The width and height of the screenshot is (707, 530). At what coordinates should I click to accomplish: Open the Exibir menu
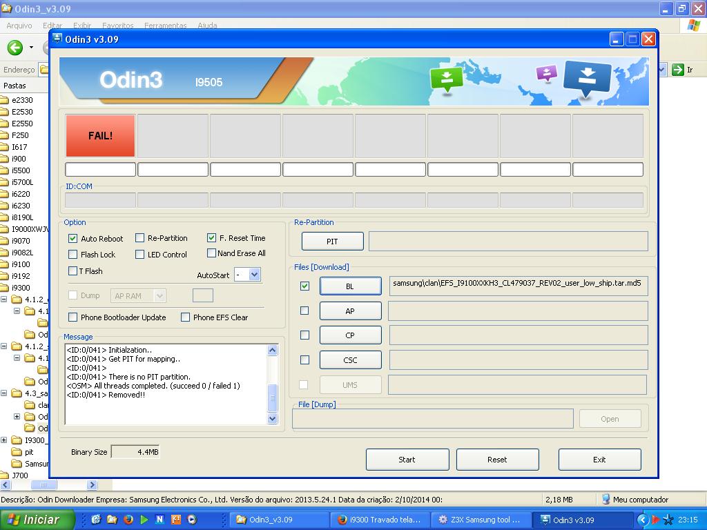[82, 26]
